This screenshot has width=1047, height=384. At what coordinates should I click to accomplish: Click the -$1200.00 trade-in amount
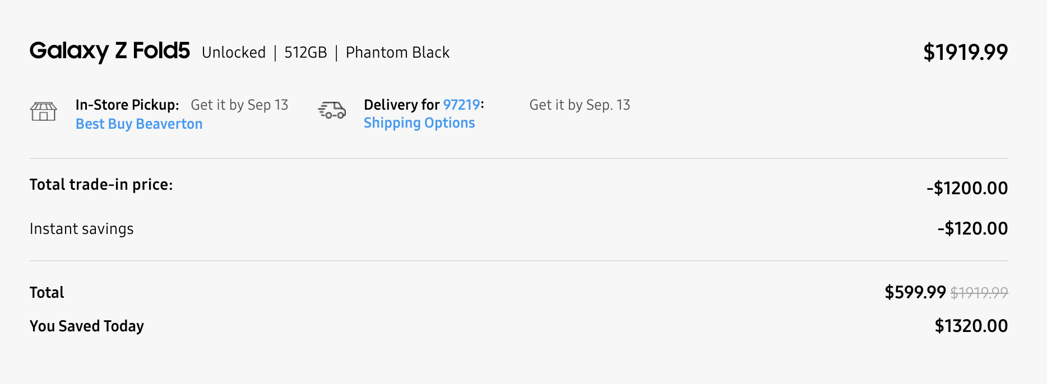coord(967,188)
